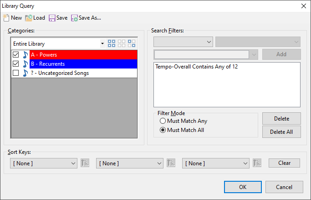
Task: Click the Delete All filters button
Action: (x=281, y=132)
